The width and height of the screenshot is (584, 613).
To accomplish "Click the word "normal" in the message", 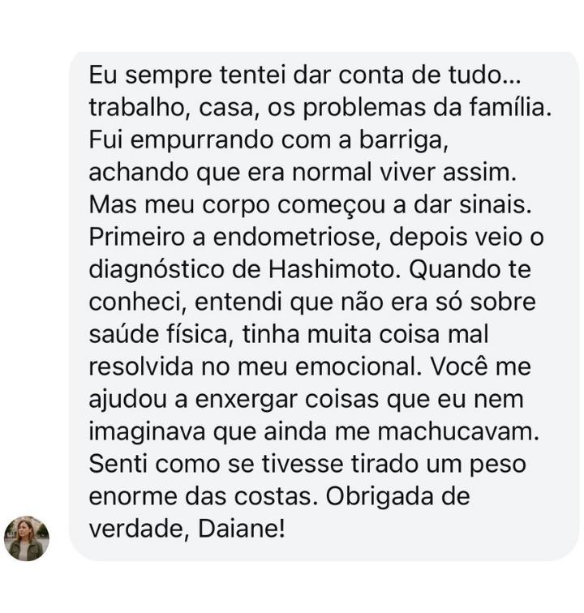I will pos(332,172).
